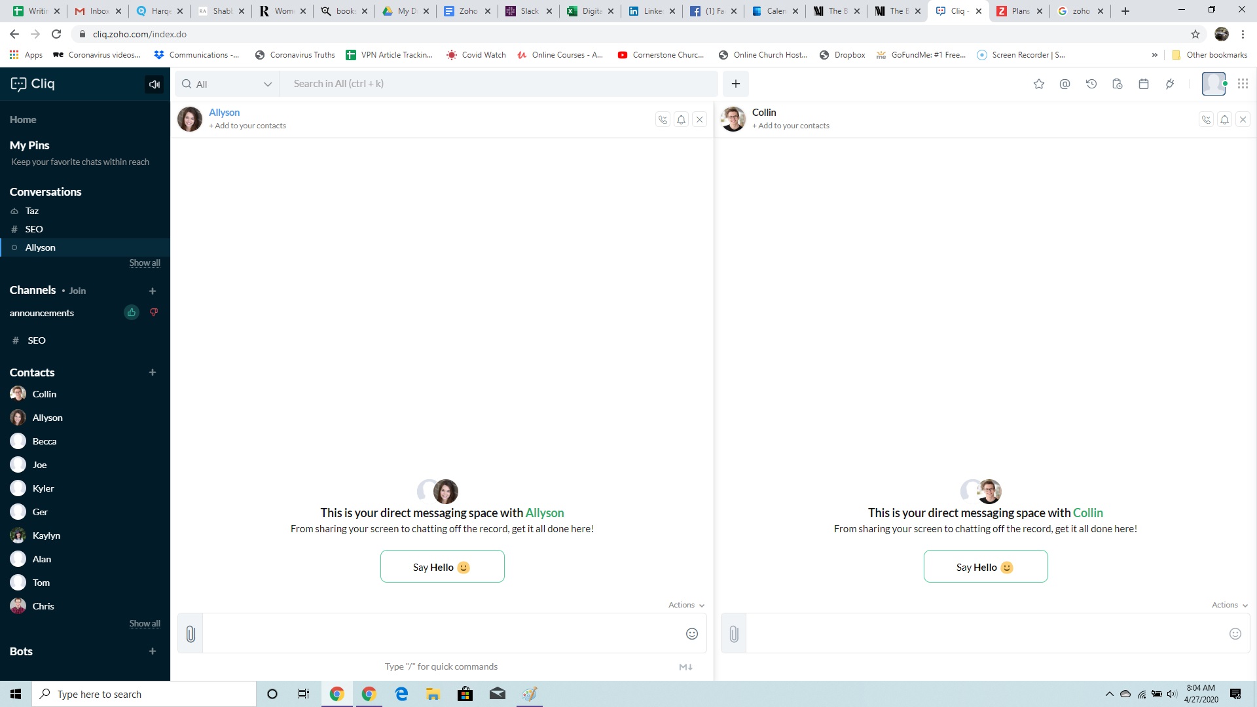Switch to the Plans browser tab
Viewport: 1257px width, 707px height.
tap(1020, 11)
